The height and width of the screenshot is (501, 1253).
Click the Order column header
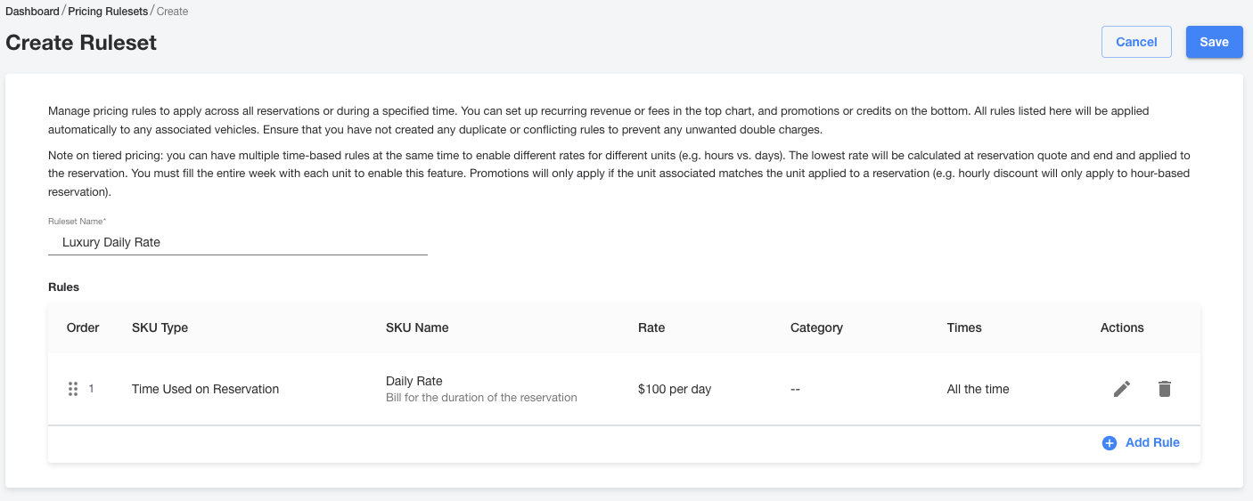point(83,327)
